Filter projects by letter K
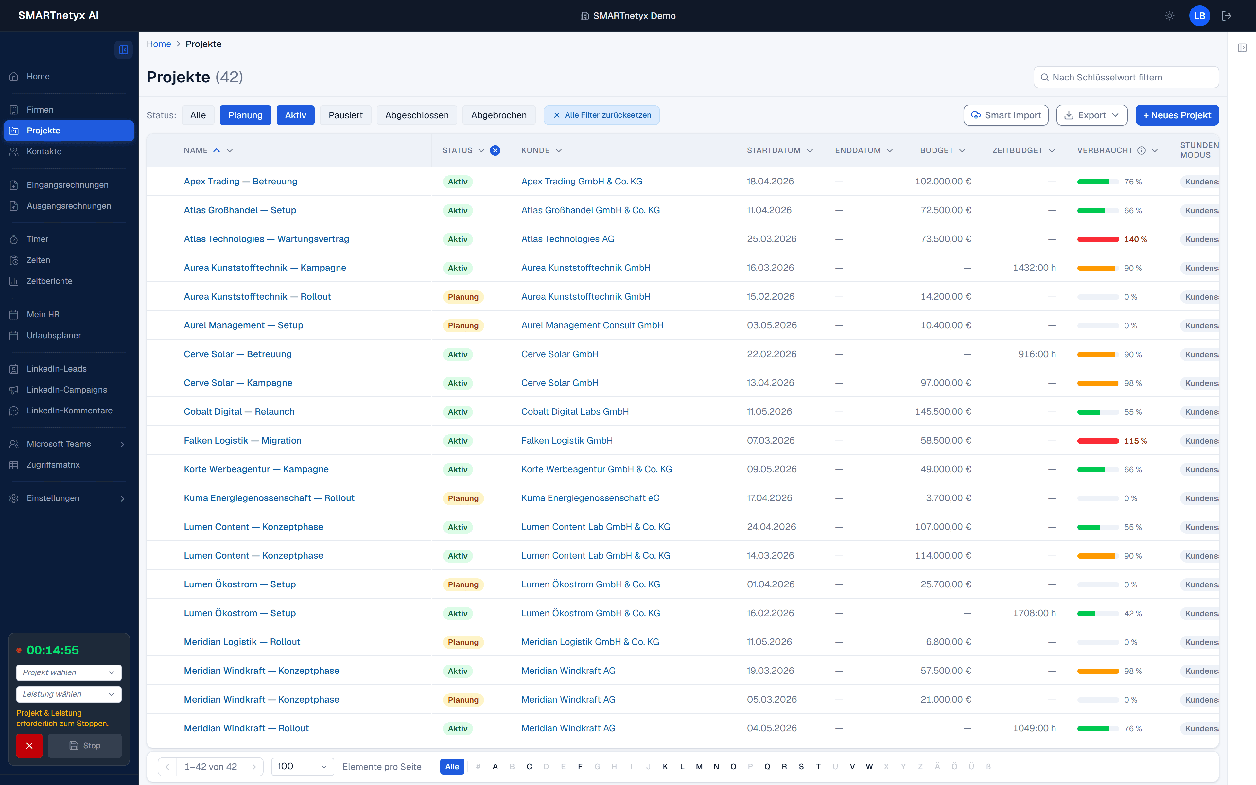 point(665,767)
